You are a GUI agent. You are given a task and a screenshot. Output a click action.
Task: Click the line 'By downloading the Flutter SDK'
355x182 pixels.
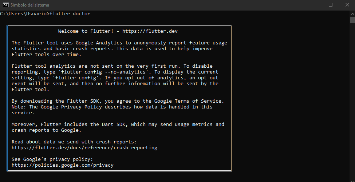tap(118, 101)
